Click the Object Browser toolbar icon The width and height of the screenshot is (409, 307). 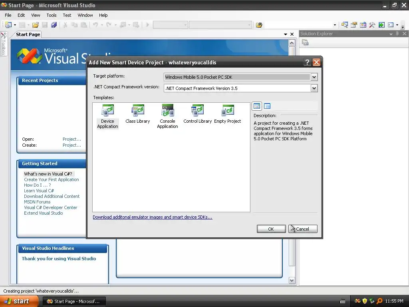pos(363,25)
